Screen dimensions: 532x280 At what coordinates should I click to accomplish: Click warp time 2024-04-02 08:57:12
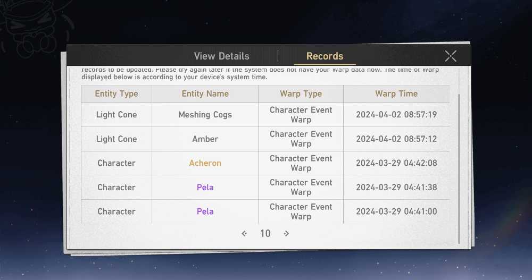coord(396,139)
